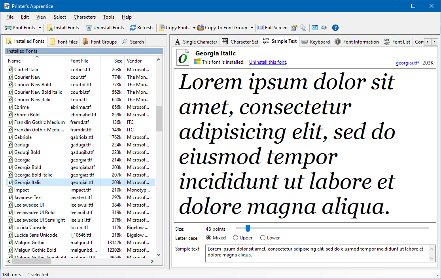The width and height of the screenshot is (441, 279).
Task: Open the Search tab
Action: pos(133,42)
